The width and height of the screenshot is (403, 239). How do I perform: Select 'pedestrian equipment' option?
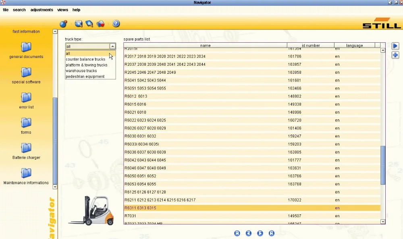click(90, 76)
